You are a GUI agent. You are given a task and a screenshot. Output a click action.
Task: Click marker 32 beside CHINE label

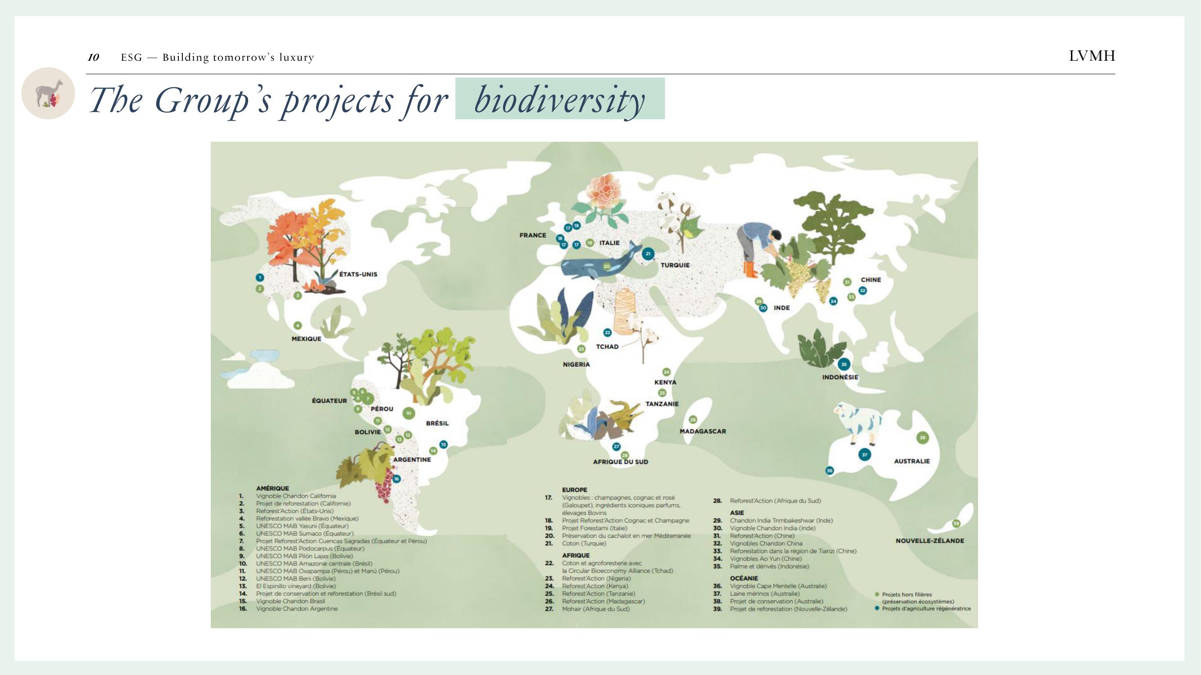click(x=862, y=291)
